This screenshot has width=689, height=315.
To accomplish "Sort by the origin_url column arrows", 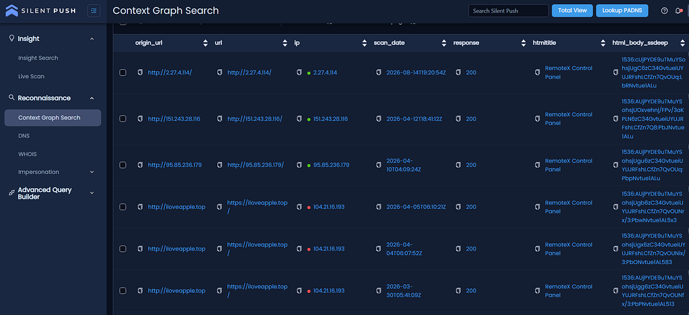I will pos(205,43).
